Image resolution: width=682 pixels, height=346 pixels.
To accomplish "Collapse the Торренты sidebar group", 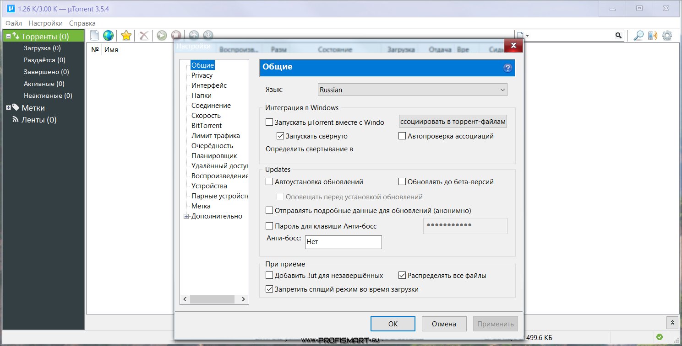I will 8,36.
